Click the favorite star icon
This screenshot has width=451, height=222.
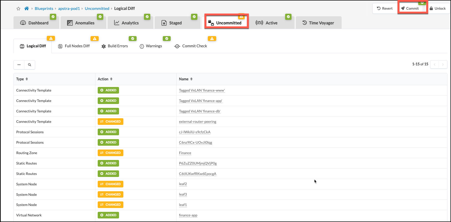[x=18, y=9]
